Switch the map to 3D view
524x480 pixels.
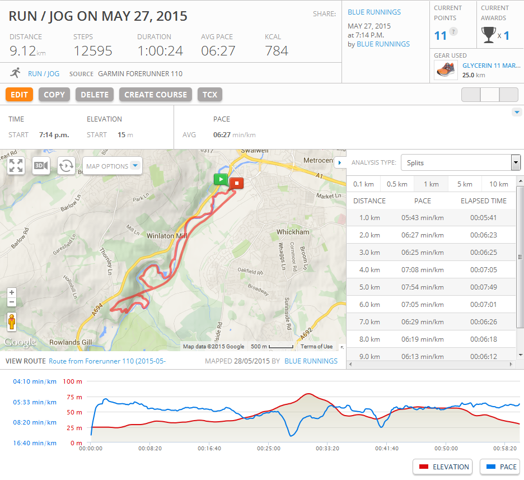click(41, 166)
